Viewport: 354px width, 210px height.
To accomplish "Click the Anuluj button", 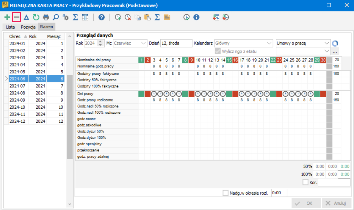I will (337, 203).
